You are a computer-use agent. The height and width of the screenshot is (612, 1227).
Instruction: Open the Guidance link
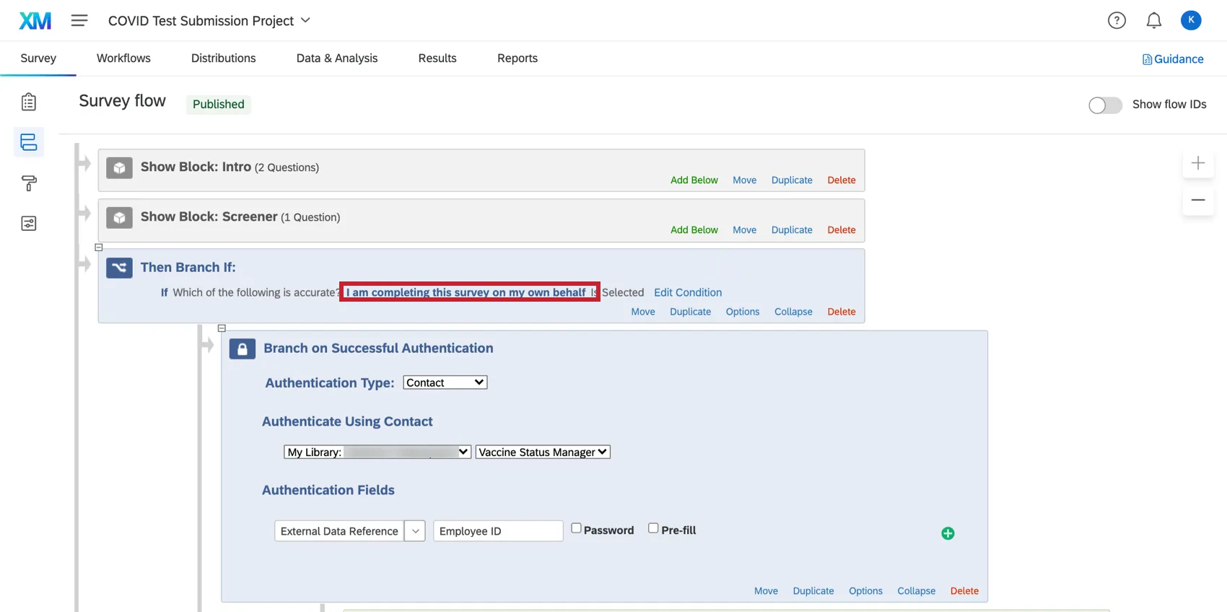1173,59
